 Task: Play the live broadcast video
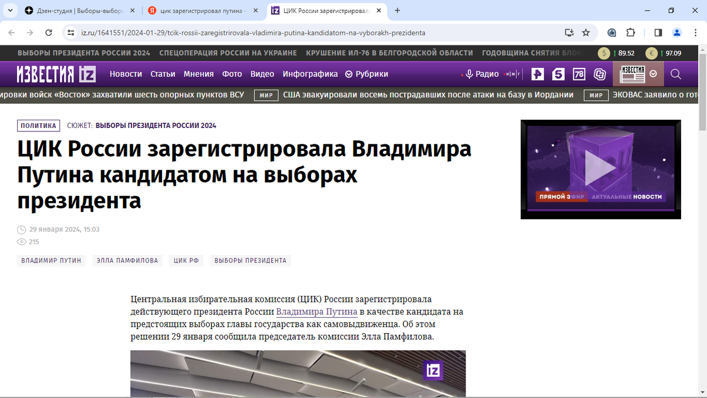click(x=600, y=168)
